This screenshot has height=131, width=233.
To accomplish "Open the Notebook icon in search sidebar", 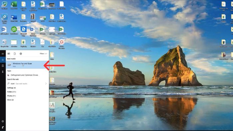I will (x=3, y=65).
